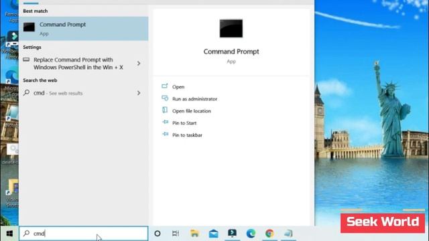Launch File Explorer from the taskbar

(194, 234)
